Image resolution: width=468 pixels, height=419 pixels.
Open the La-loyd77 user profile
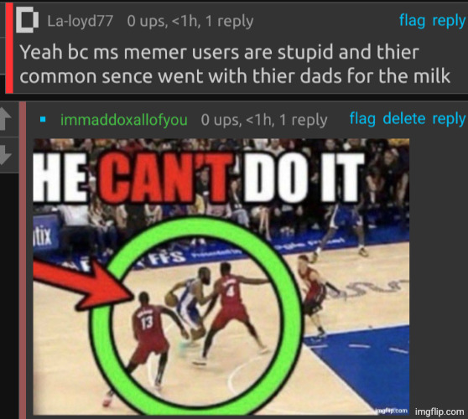coord(80,21)
